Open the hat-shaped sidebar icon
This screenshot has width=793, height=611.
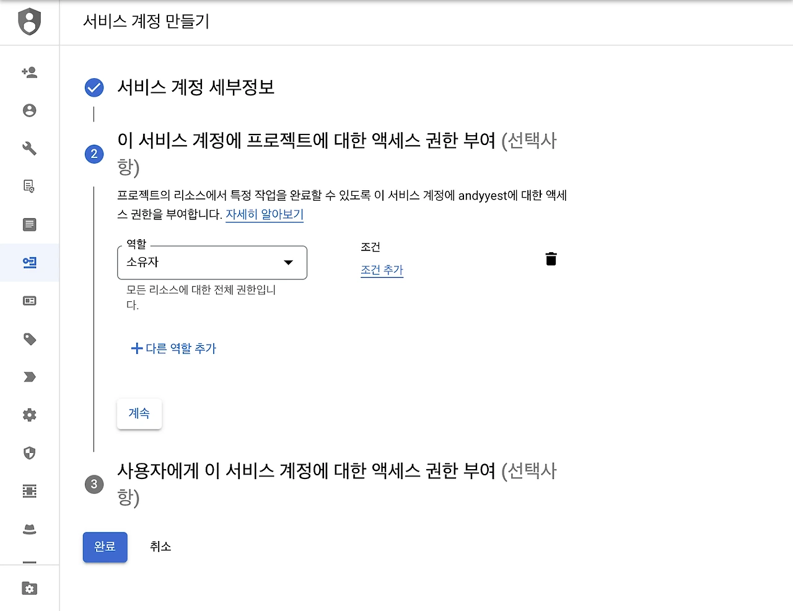tap(29, 529)
